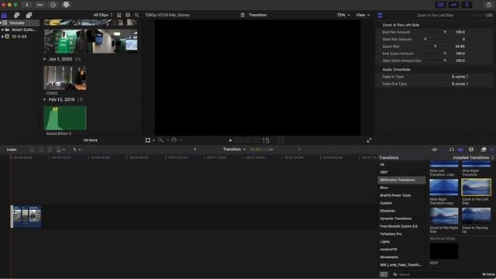Click the browser search magnifier icon
This screenshot has height=279, width=496.
click(x=136, y=15)
